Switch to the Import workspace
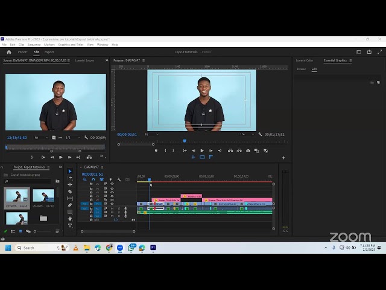Viewport: 386px width, 290px height. point(23,52)
